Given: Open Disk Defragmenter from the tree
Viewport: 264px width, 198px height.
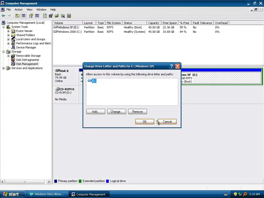Looking at the screenshot, I should pos(28,60).
